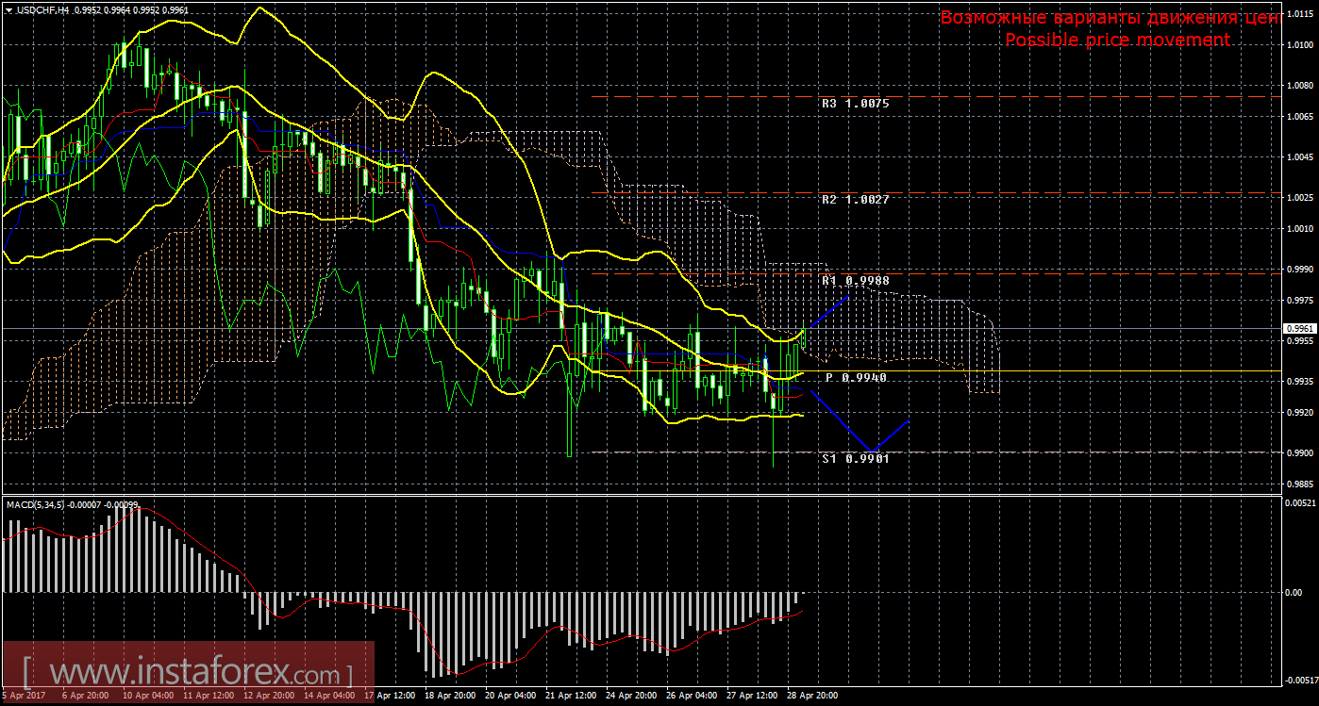Click the 21 Apr 12:00 time label
Viewport: 1319px width, 706px height.
pyautogui.click(x=572, y=696)
